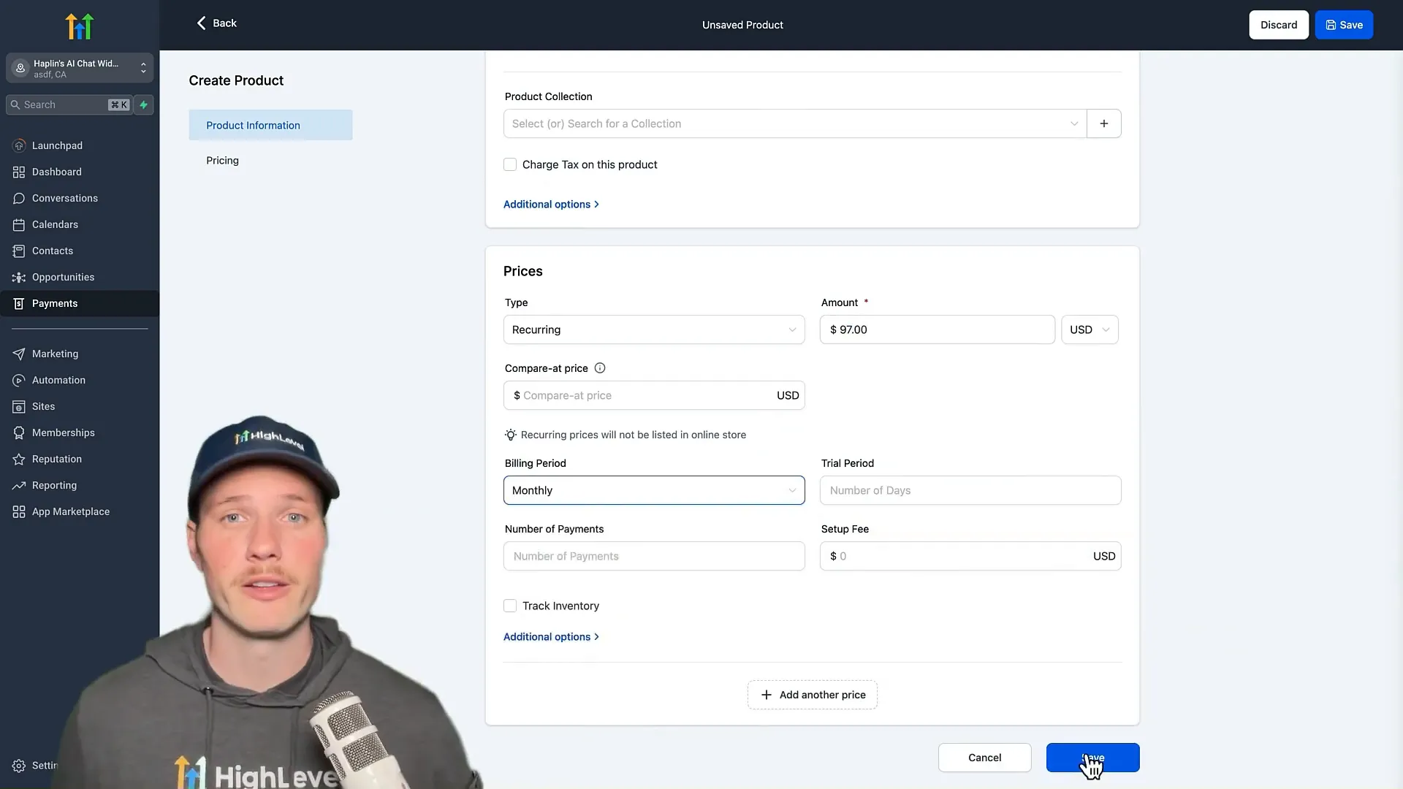Click the search magnifier icon
Screen dimensions: 1403x789
click(x=15, y=104)
